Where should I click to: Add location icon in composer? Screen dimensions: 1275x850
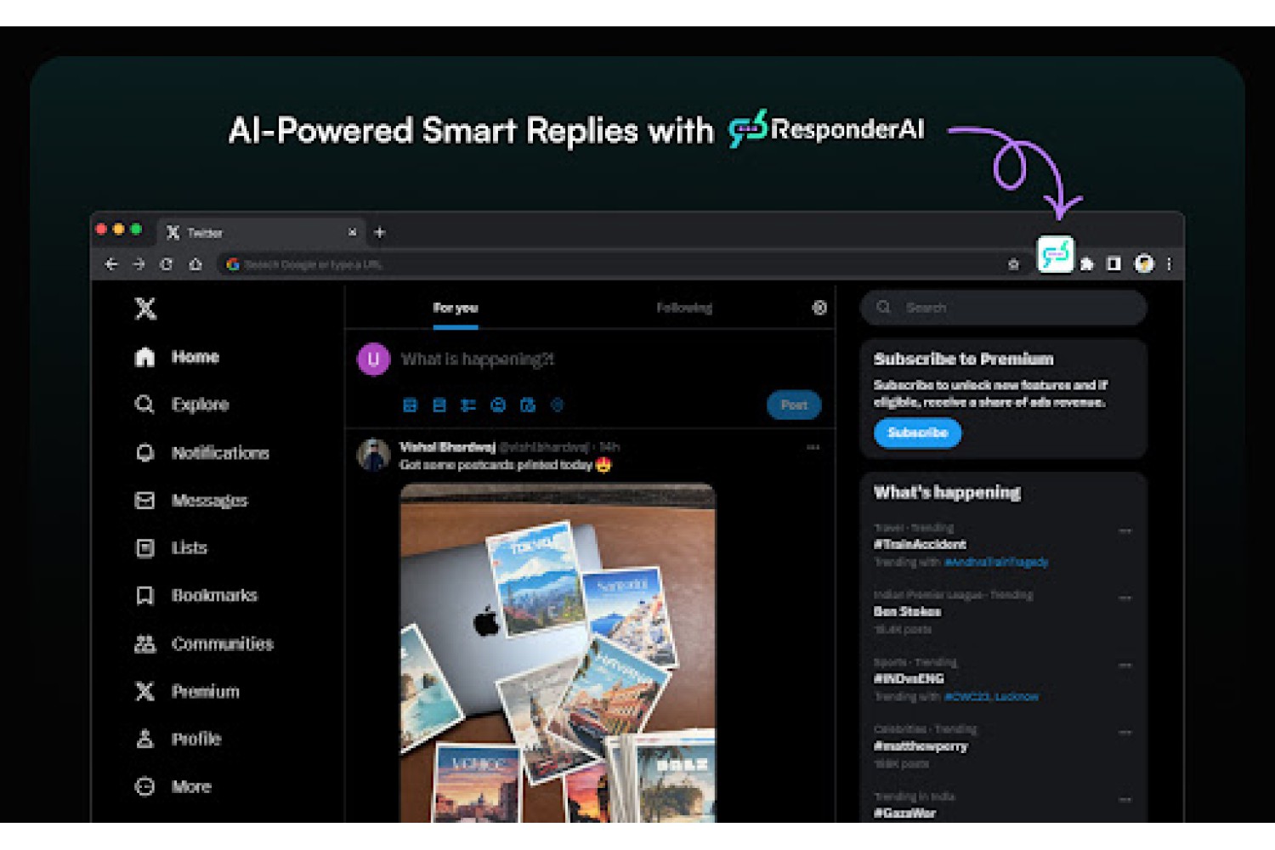(x=557, y=405)
